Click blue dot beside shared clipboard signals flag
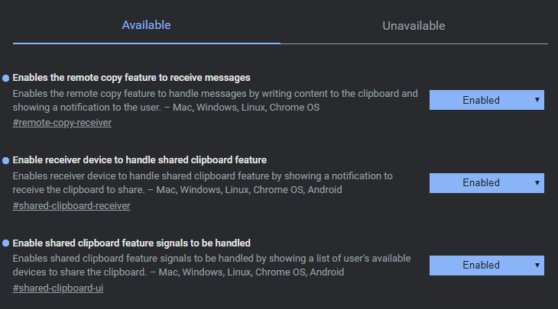This screenshot has width=558, height=309. coord(6,243)
